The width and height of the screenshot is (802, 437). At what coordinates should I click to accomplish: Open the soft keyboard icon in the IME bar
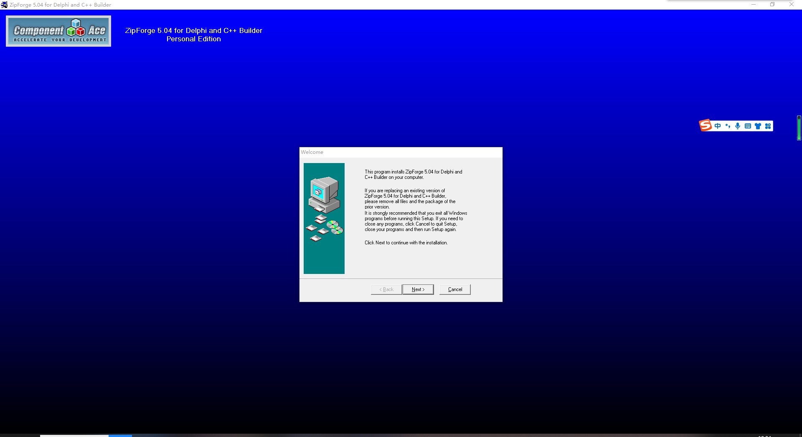tap(748, 126)
